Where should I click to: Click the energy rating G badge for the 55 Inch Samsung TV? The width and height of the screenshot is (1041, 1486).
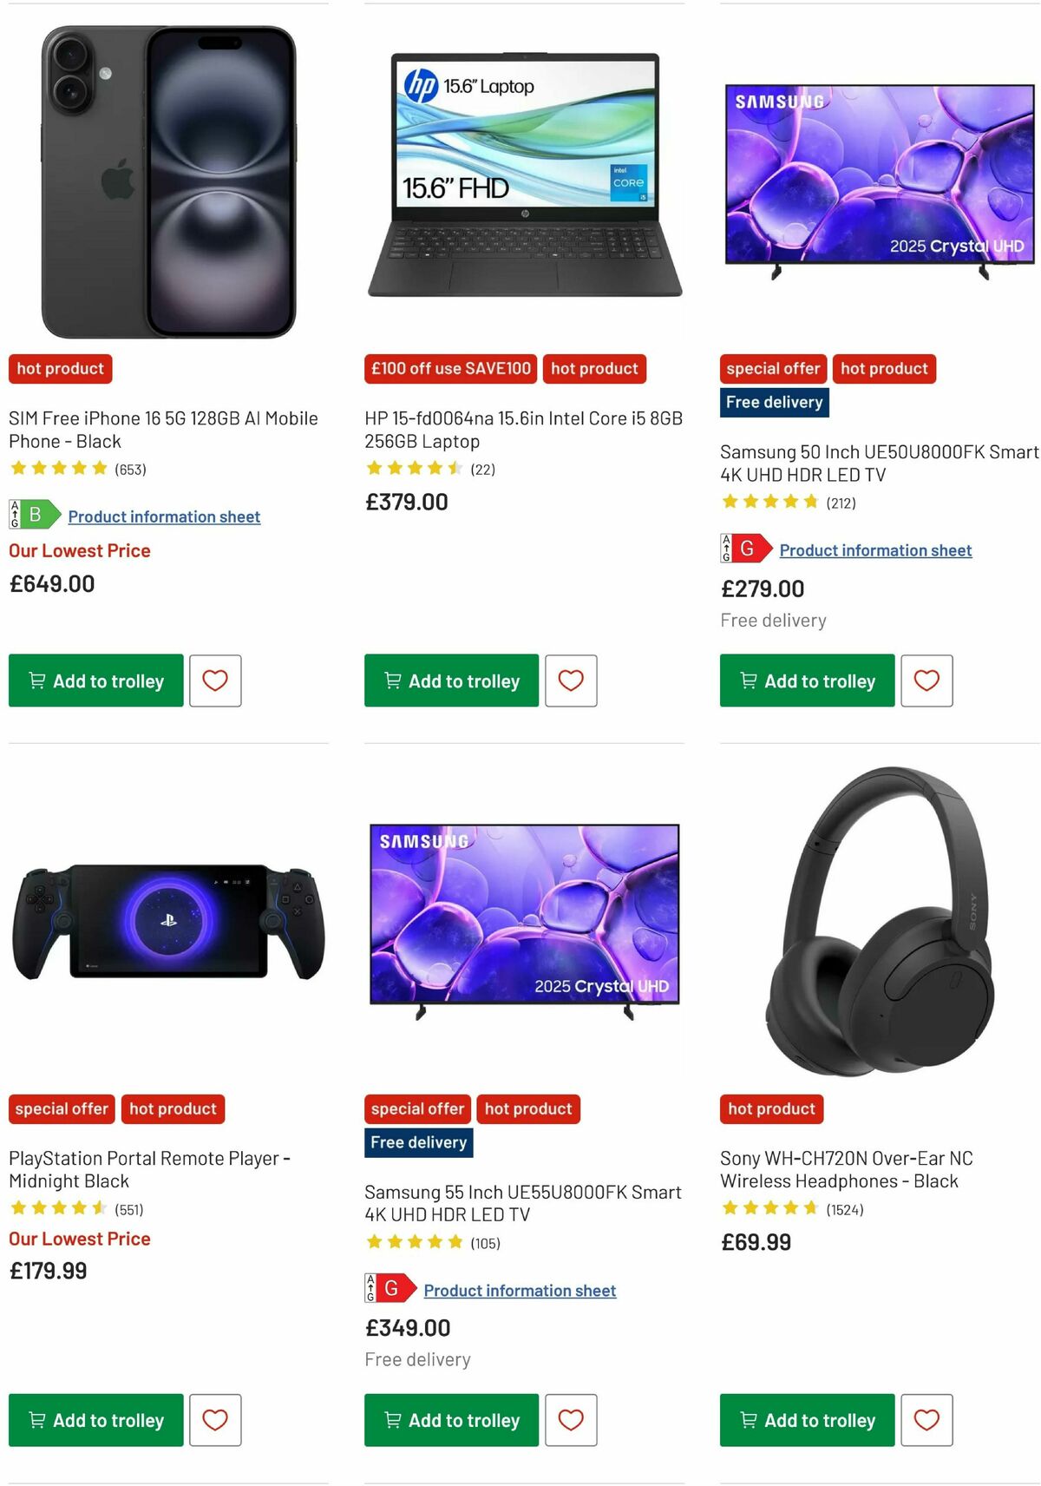pyautogui.click(x=382, y=1290)
